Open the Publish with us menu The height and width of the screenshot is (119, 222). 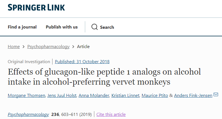(x=62, y=27)
